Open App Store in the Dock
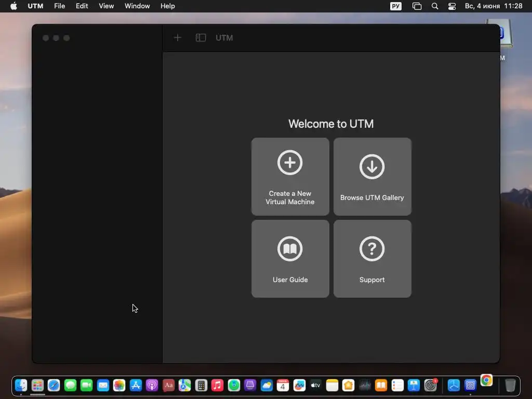This screenshot has width=532, height=399. (x=136, y=385)
